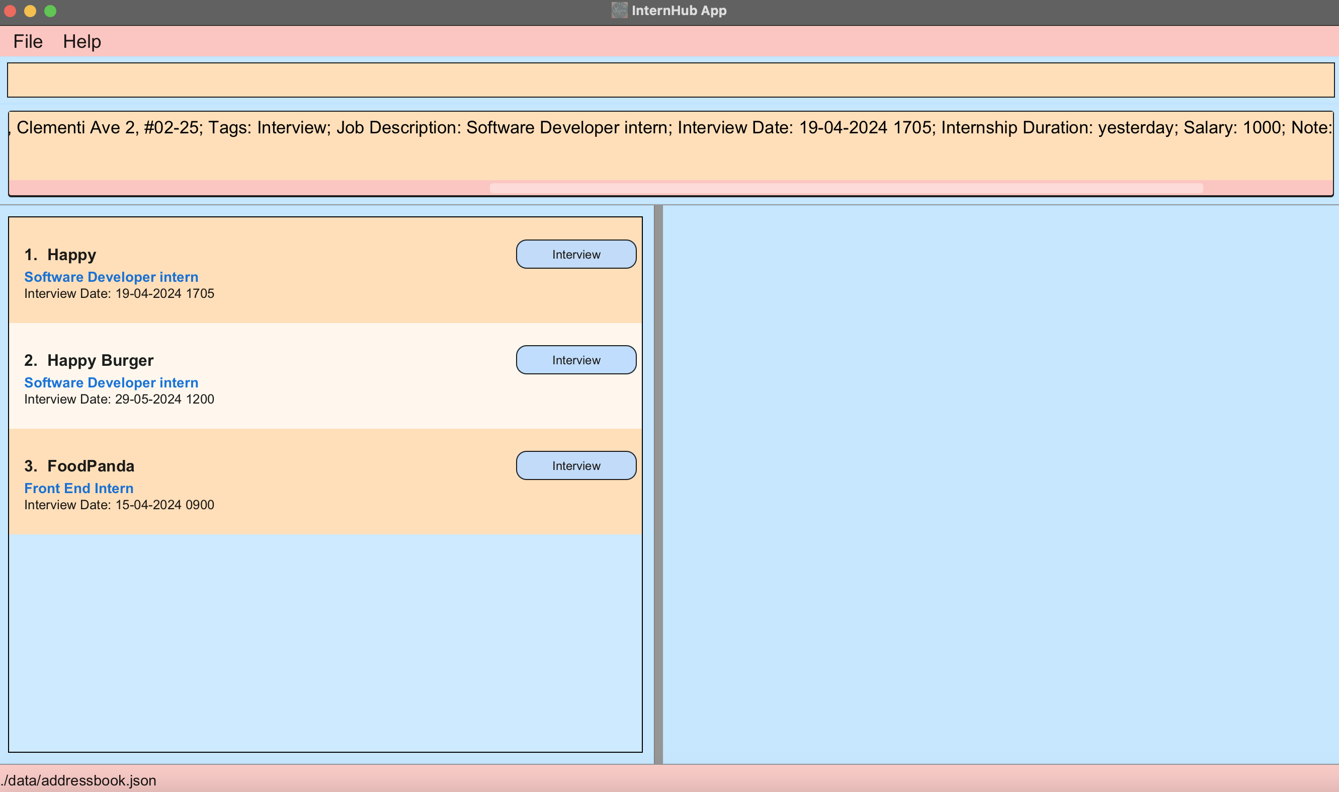Click the addressbook.json status bar path
The image size is (1339, 792).
(78, 780)
